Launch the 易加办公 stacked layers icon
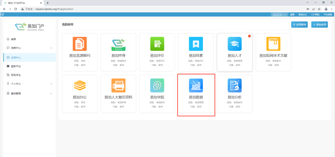 (x=80, y=86)
